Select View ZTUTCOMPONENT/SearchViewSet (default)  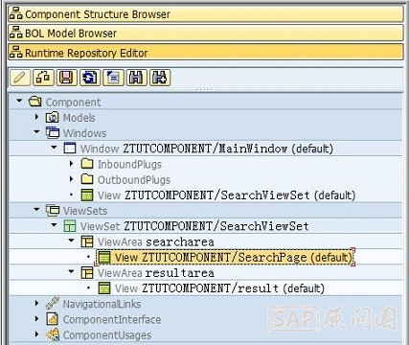227,195
